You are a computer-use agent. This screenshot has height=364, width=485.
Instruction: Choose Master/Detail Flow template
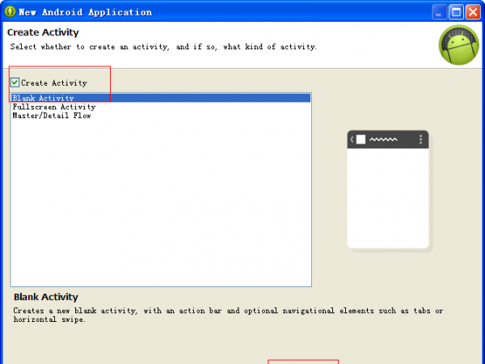51,116
